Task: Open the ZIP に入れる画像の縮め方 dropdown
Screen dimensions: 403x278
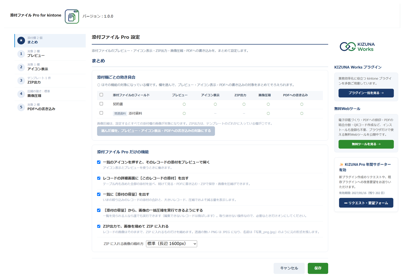Action: 172,244
